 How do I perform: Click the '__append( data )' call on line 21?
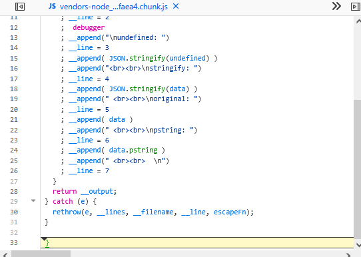(x=101, y=120)
